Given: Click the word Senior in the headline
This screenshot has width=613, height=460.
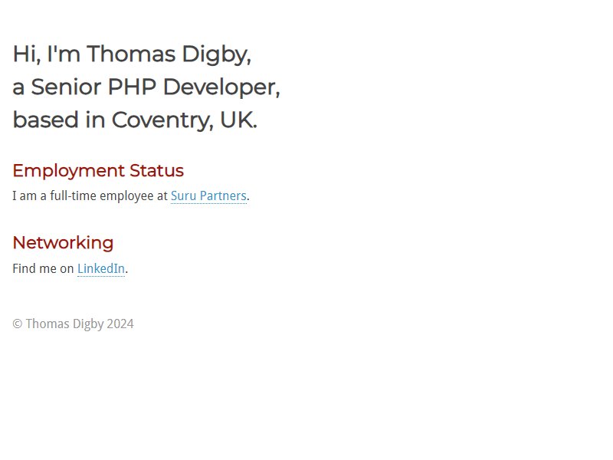Looking at the screenshot, I should click(x=66, y=87).
